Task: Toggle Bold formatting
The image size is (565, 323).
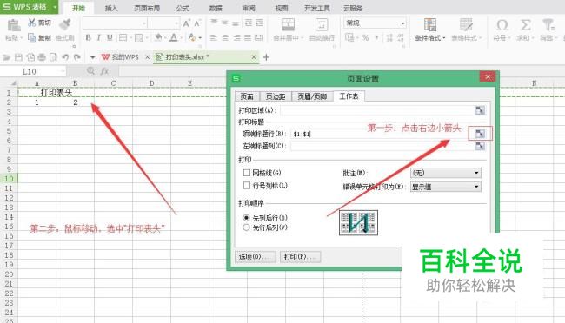Action: pos(88,37)
